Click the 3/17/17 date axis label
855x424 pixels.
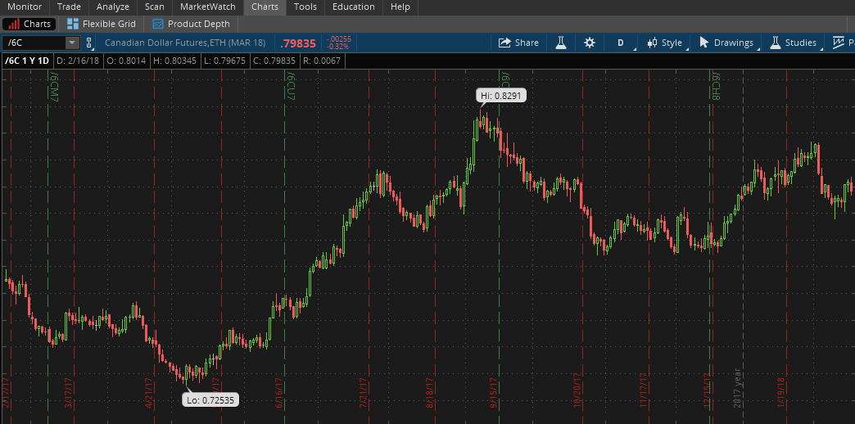tap(68, 392)
